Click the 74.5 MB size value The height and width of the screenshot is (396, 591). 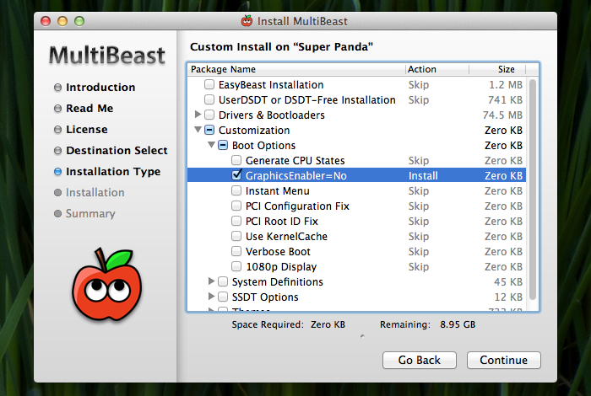pos(502,115)
